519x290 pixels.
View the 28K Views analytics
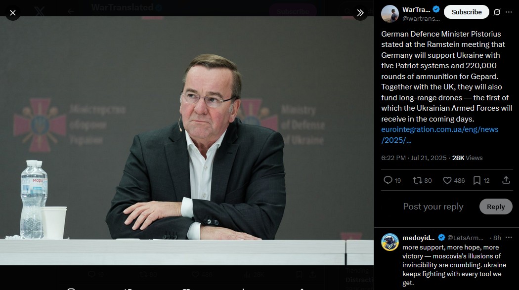pyautogui.click(x=467, y=158)
